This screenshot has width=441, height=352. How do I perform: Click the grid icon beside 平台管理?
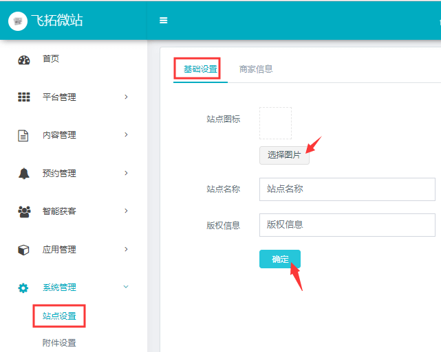[24, 97]
